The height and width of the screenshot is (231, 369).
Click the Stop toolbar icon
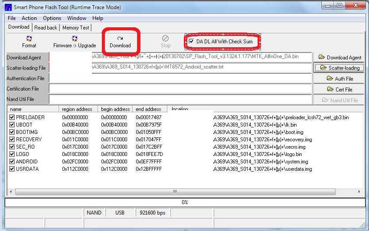166,42
